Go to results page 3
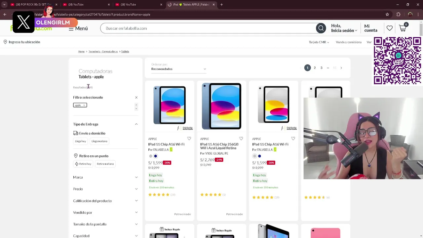The width and height of the screenshot is (423, 238). 321,68
